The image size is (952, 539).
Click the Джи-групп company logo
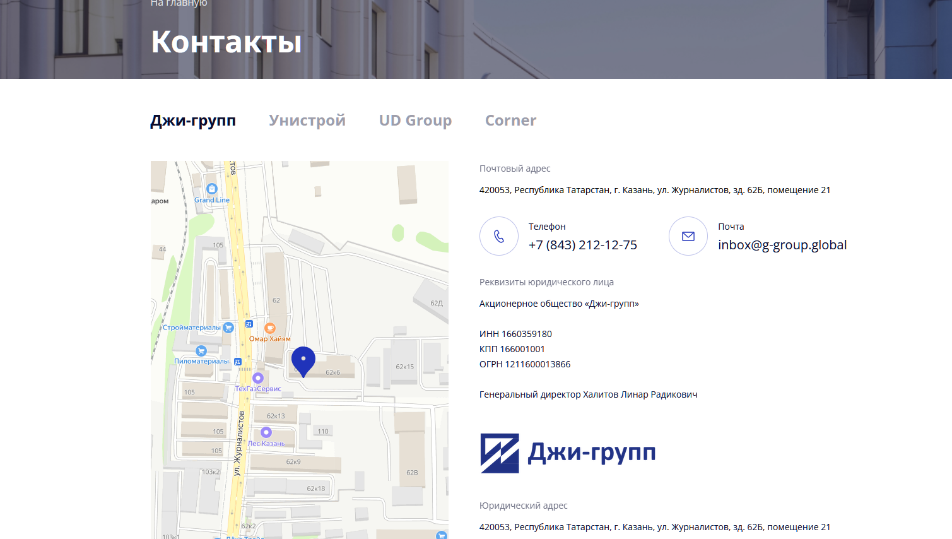(568, 453)
